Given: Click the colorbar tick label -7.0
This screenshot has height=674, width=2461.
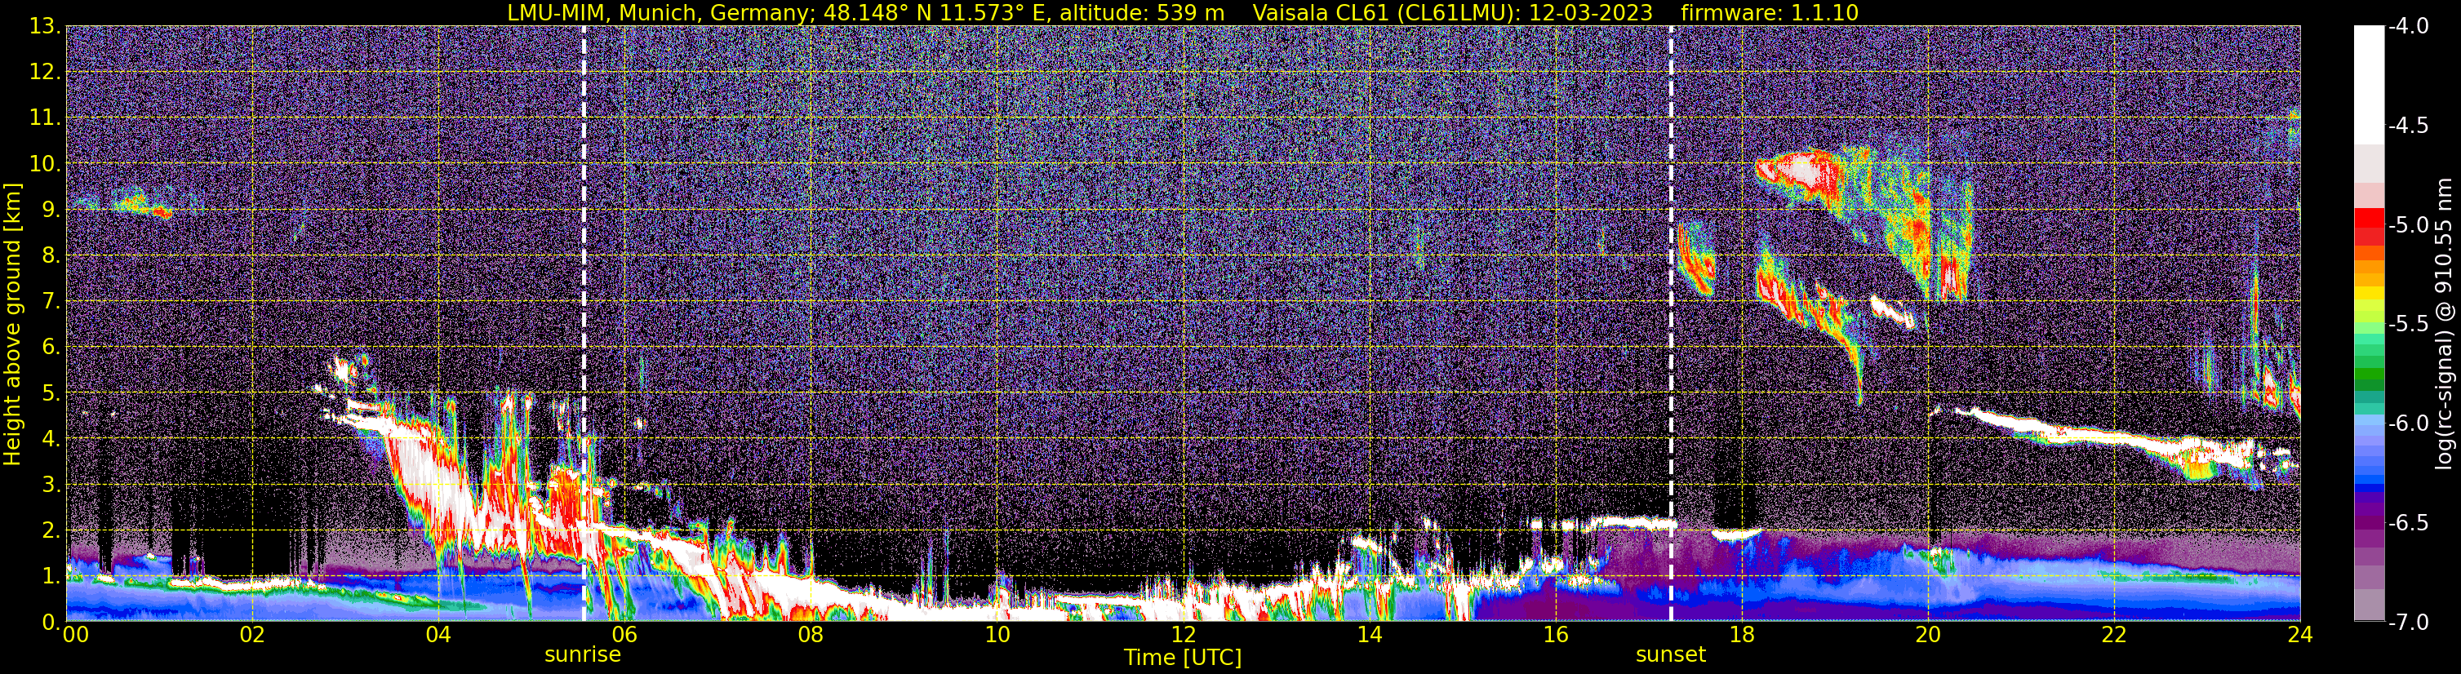Looking at the screenshot, I should 2407,622.
